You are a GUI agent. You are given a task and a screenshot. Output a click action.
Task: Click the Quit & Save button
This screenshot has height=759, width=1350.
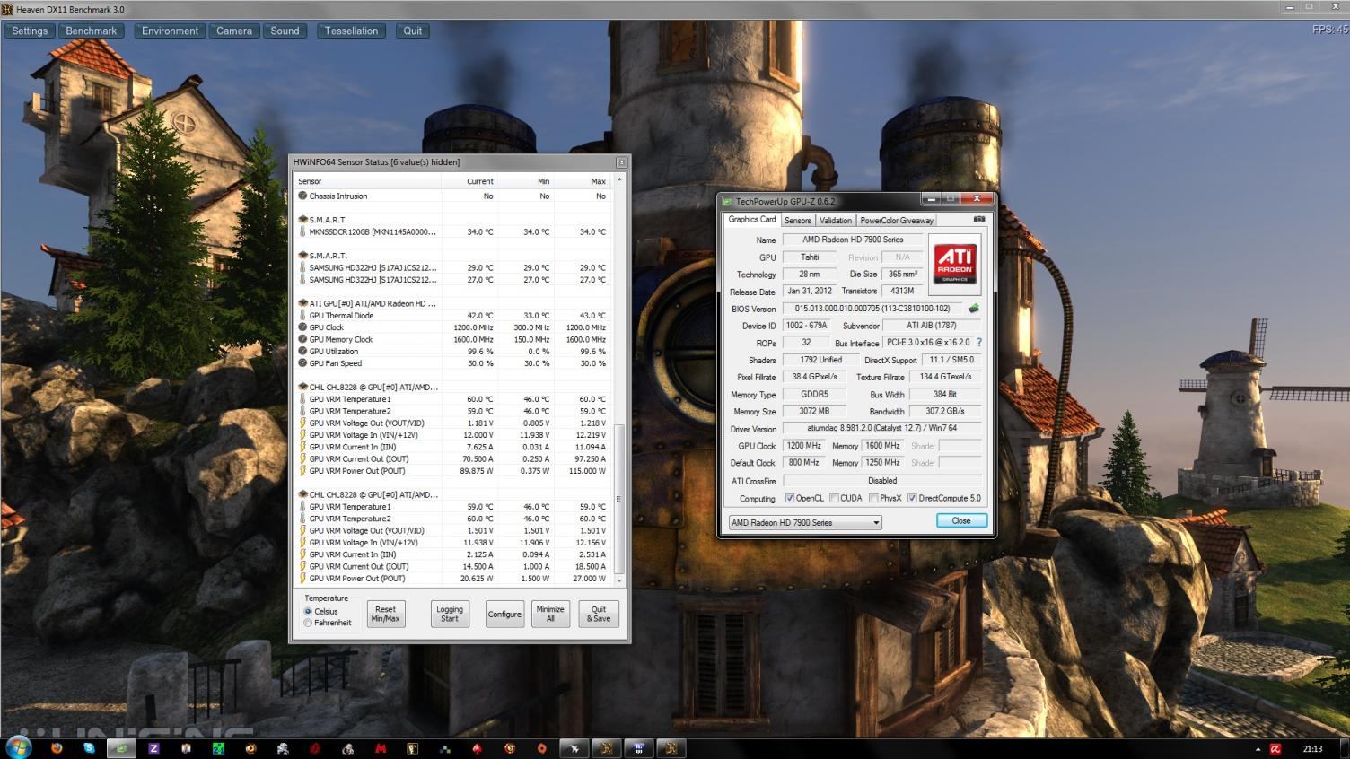[599, 614]
